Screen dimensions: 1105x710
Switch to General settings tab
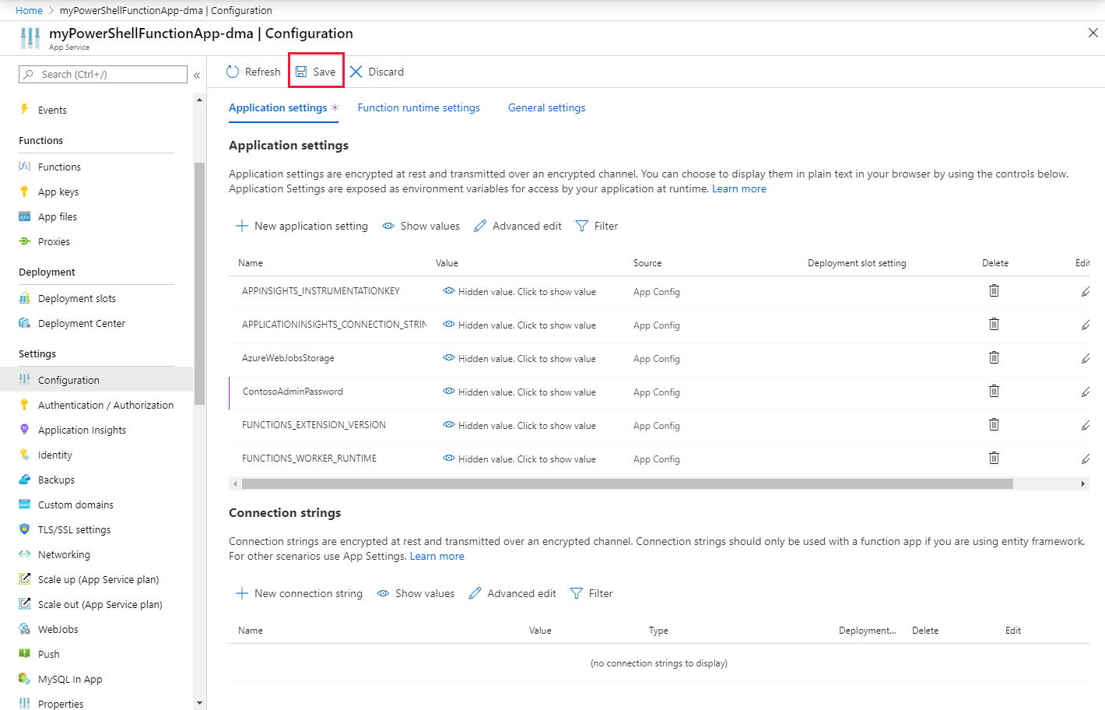[x=546, y=107]
